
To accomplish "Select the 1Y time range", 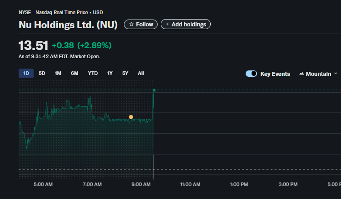I will 110,73.
